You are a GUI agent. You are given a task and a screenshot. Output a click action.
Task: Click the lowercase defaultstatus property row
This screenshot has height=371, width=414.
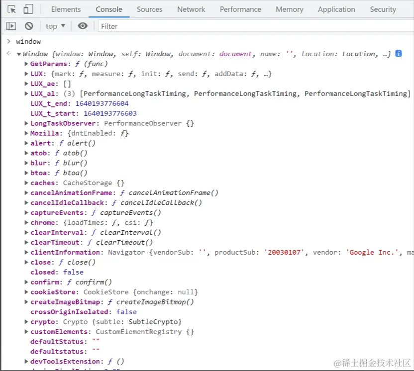click(65, 352)
